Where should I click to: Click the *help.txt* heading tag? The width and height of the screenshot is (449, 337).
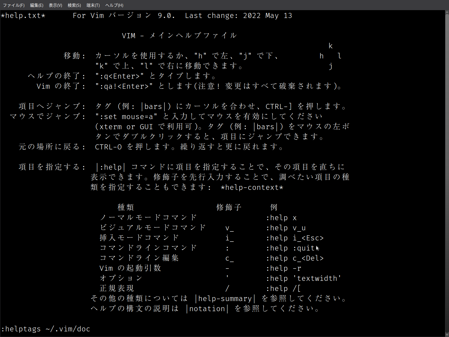coord(23,15)
